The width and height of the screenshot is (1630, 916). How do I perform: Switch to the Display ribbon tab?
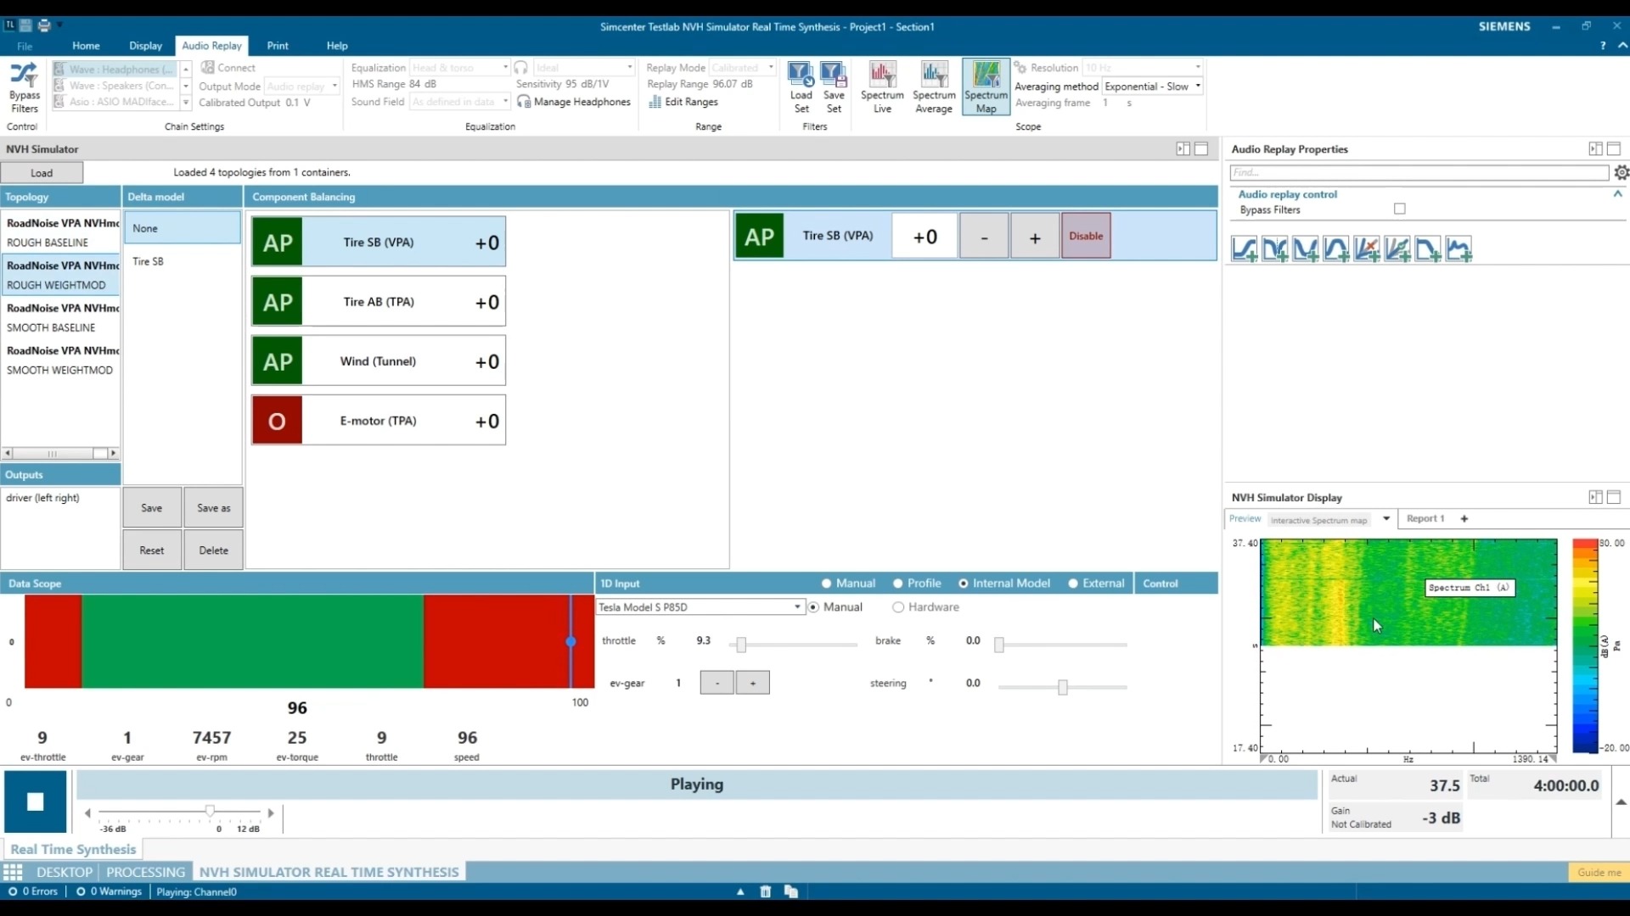(x=145, y=46)
